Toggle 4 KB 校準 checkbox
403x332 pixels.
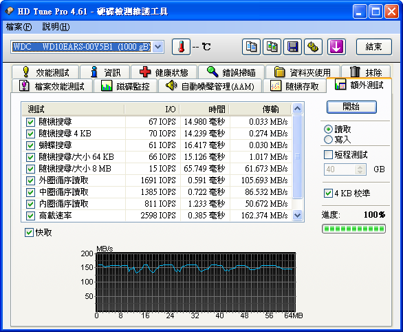pyautogui.click(x=328, y=193)
